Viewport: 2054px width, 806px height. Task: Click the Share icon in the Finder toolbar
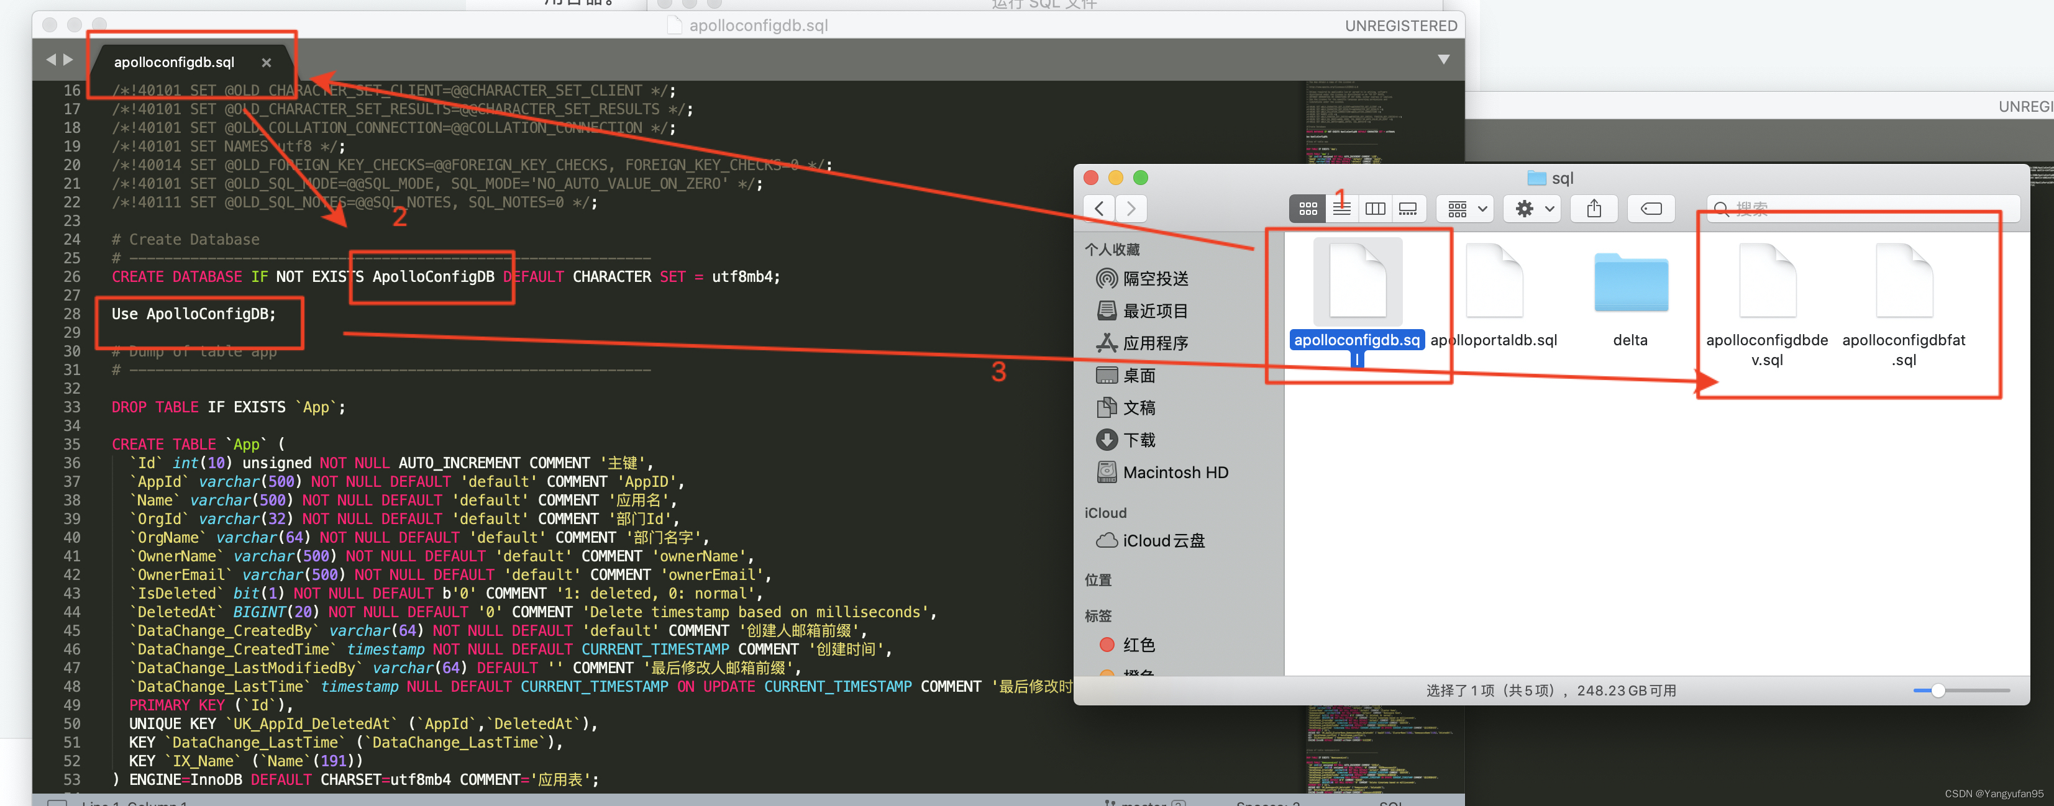(1594, 208)
